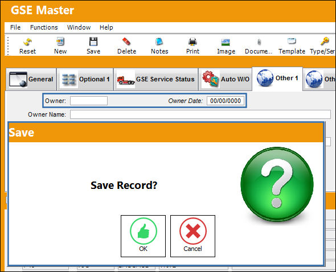Click the Save dialog title bar

click(166, 133)
